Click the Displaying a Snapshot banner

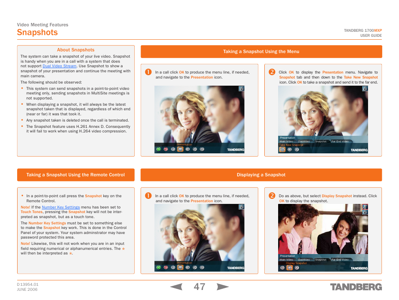[261, 175]
